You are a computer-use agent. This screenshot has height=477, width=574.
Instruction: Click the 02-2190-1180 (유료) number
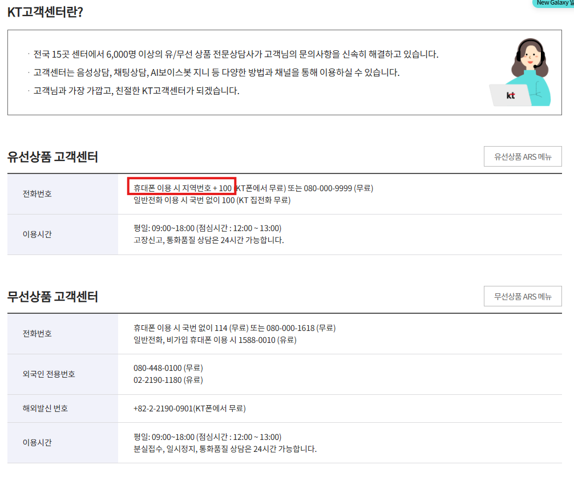click(168, 380)
